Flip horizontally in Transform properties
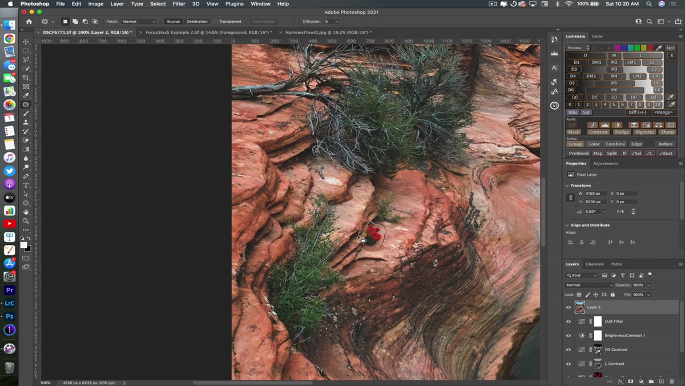Screen dimensions: 685x386 (x=622, y=211)
